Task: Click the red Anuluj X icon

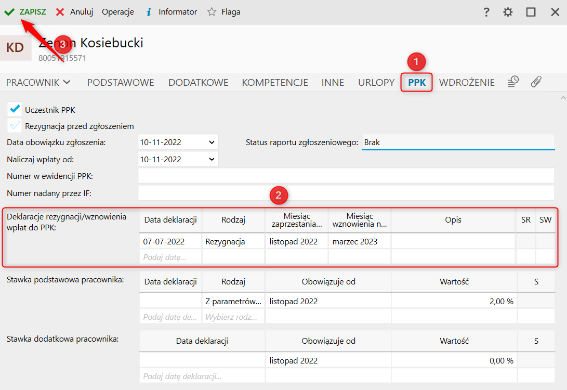Action: point(60,12)
